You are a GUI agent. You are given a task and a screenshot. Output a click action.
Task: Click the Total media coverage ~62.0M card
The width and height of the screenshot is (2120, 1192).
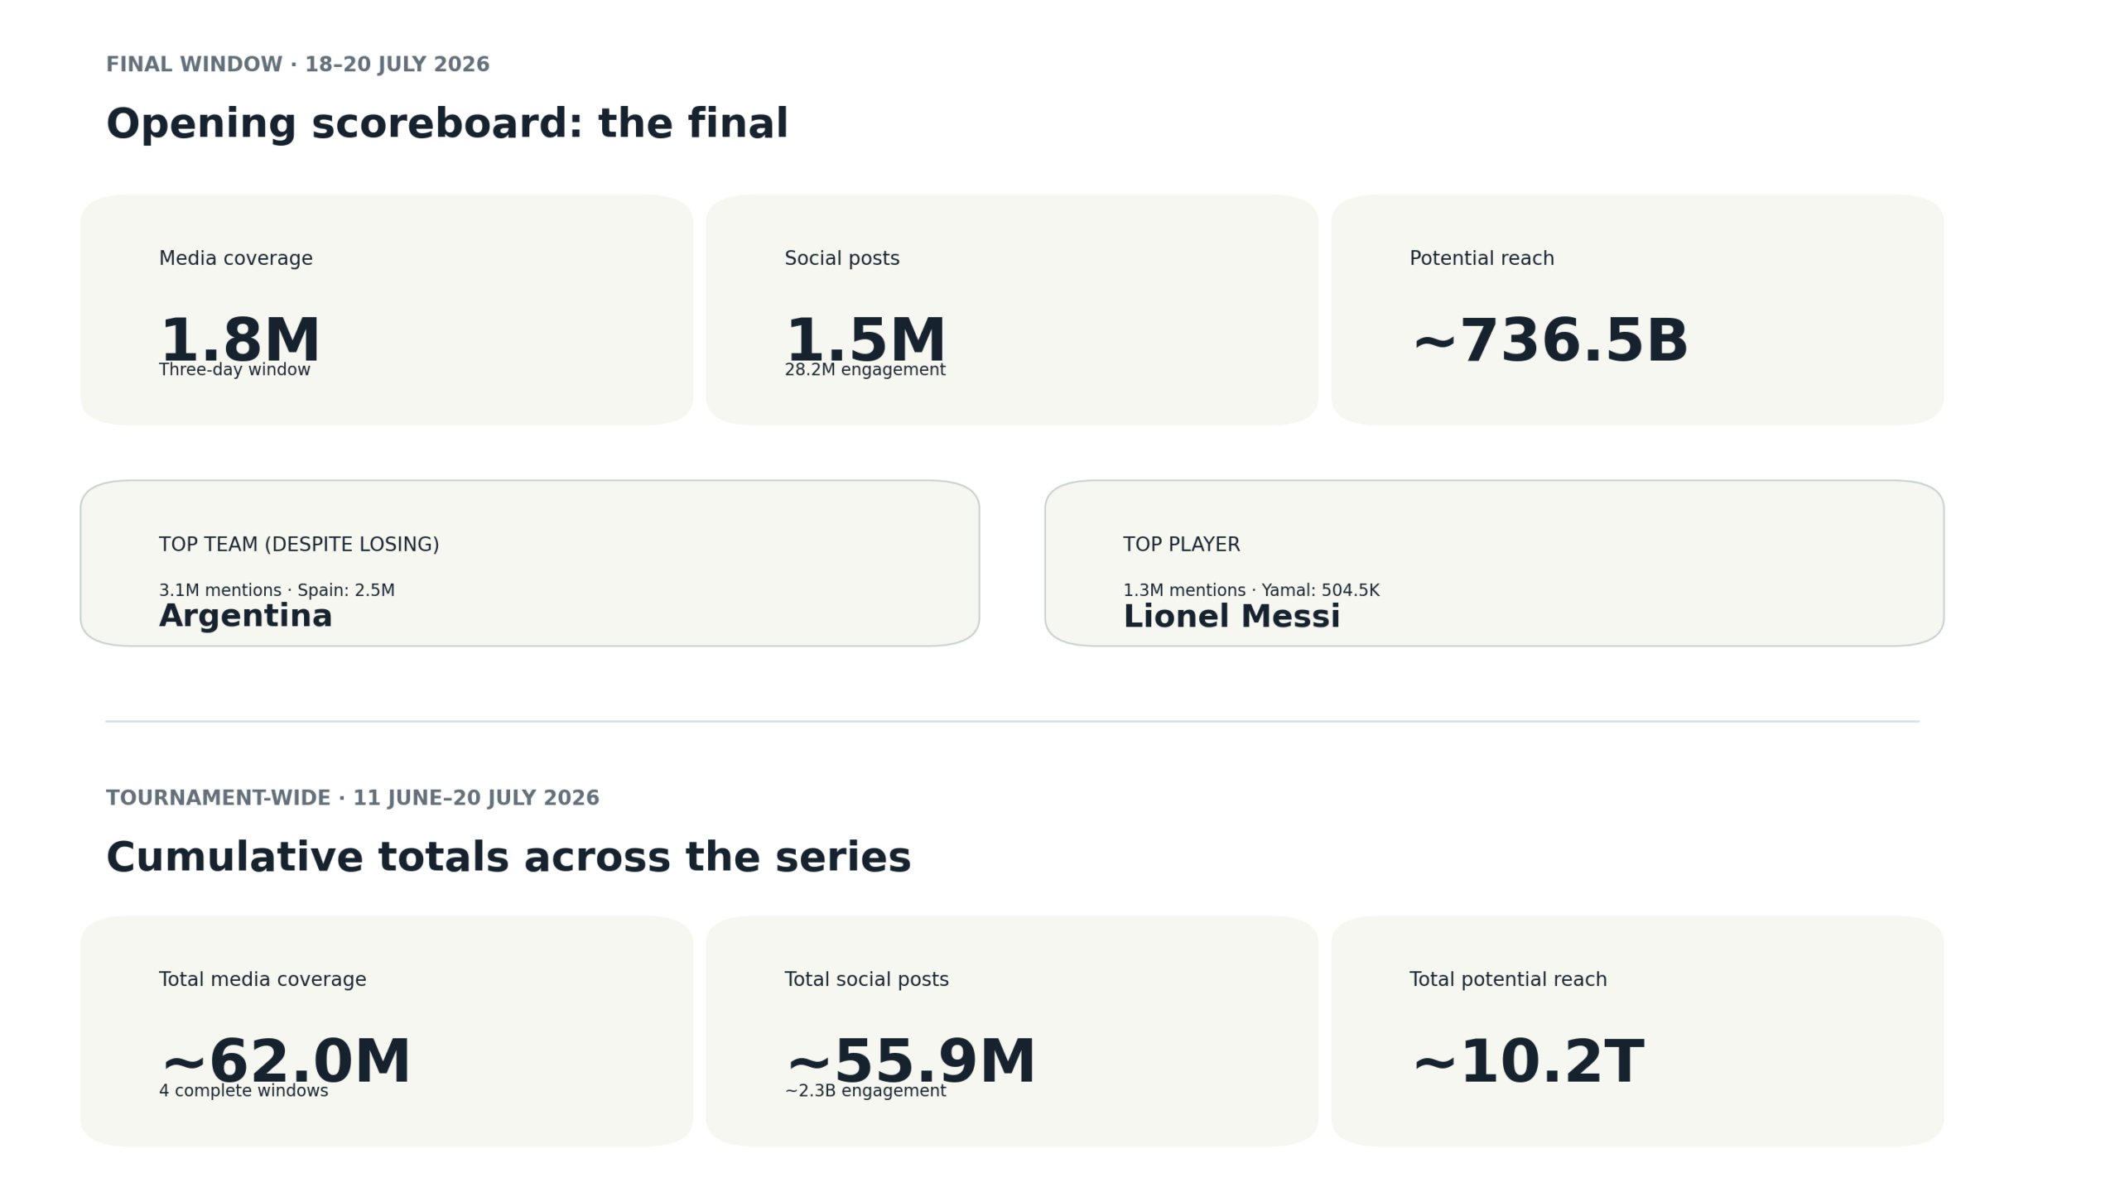coord(387,1031)
